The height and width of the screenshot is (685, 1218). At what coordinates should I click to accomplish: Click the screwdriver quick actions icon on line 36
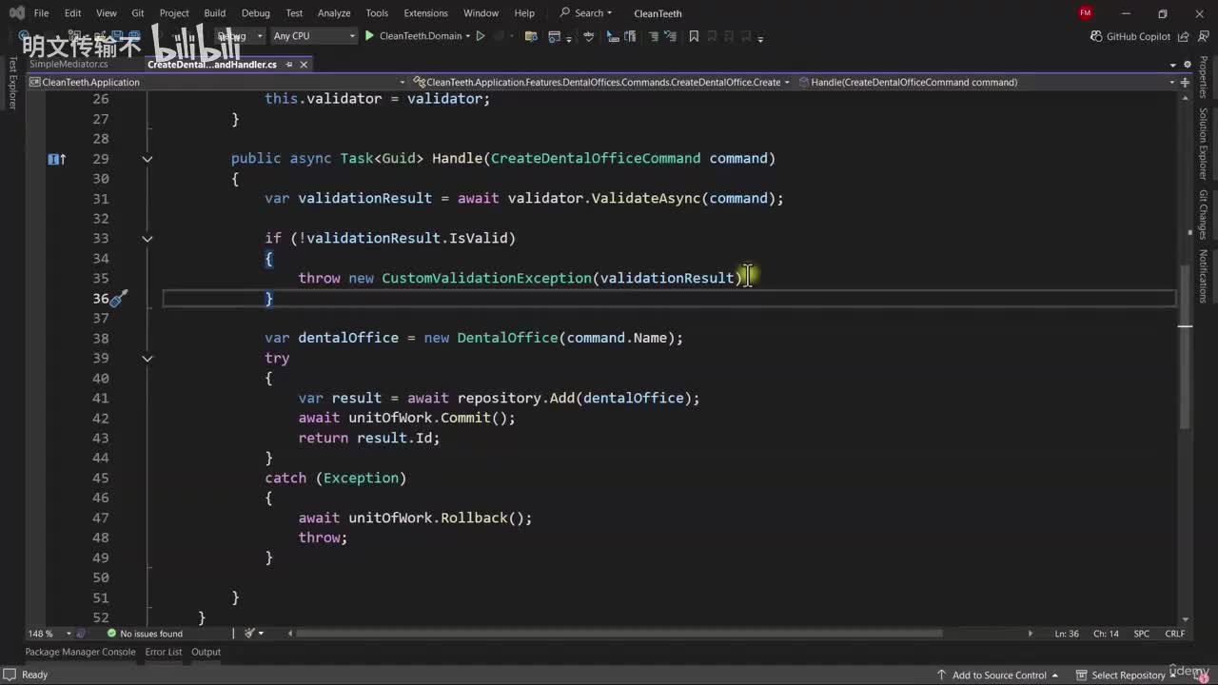[x=118, y=299]
